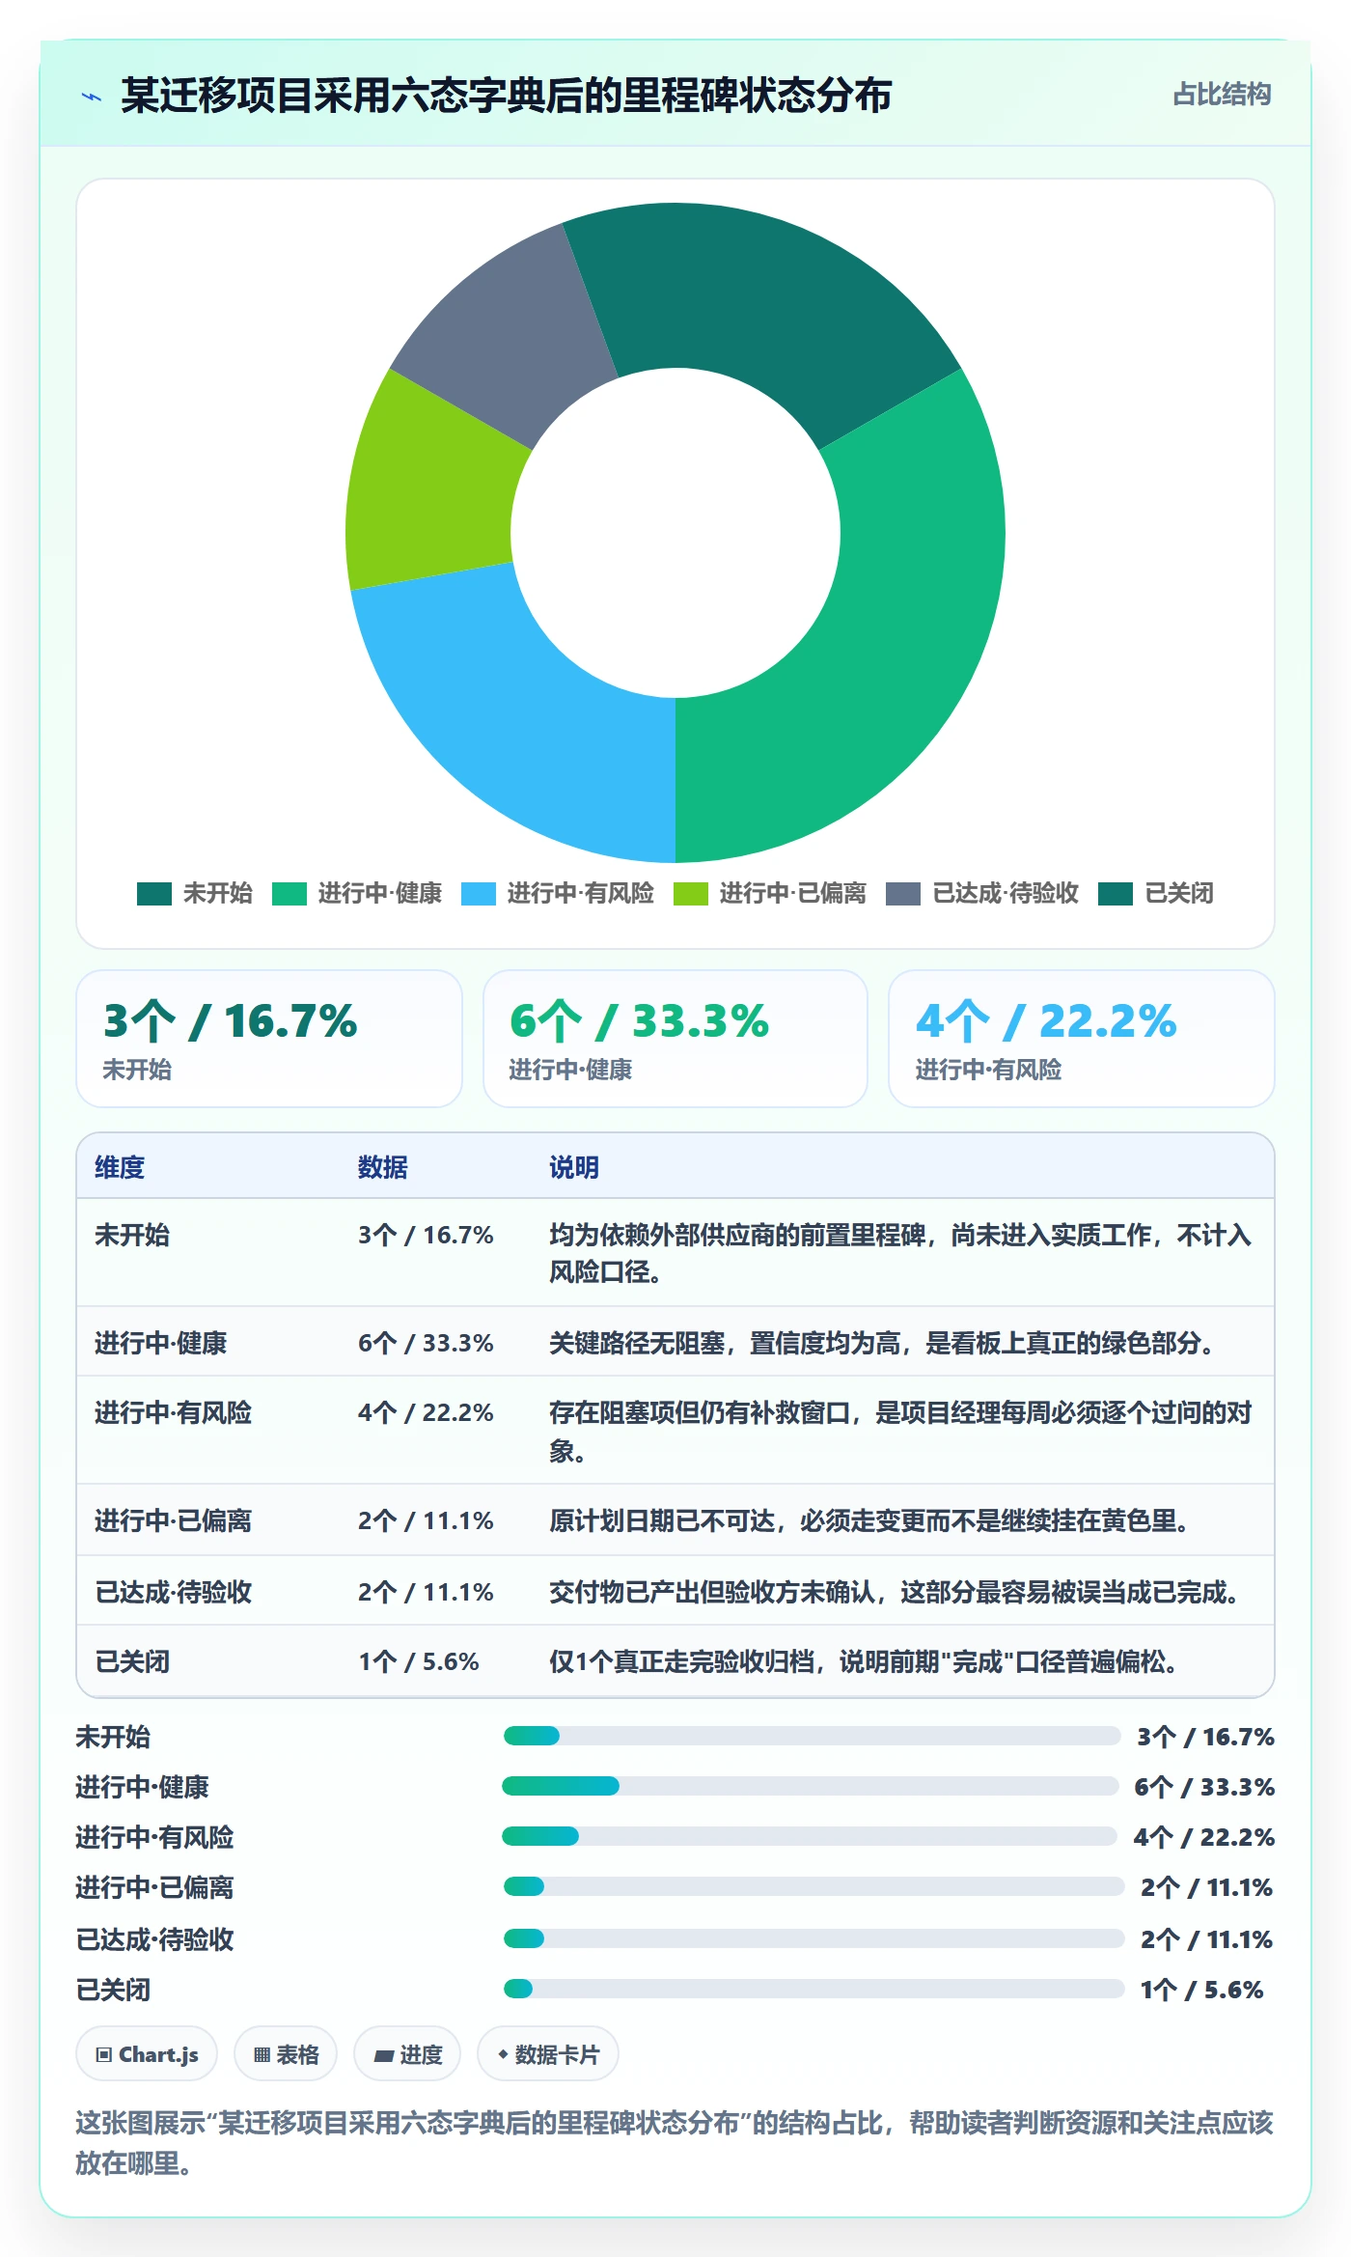1351x2257 pixels.
Task: Toggle 未开始 legend color swatch
Action: coord(154,894)
